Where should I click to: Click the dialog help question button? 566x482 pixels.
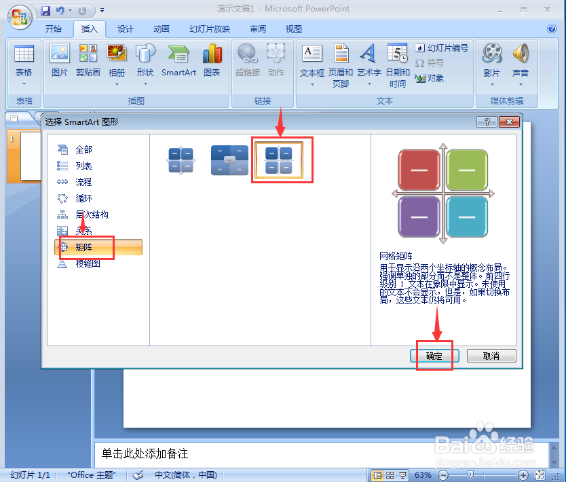click(487, 122)
